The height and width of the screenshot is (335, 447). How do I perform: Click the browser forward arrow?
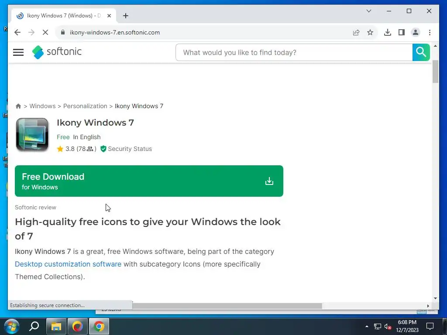[x=31, y=32]
